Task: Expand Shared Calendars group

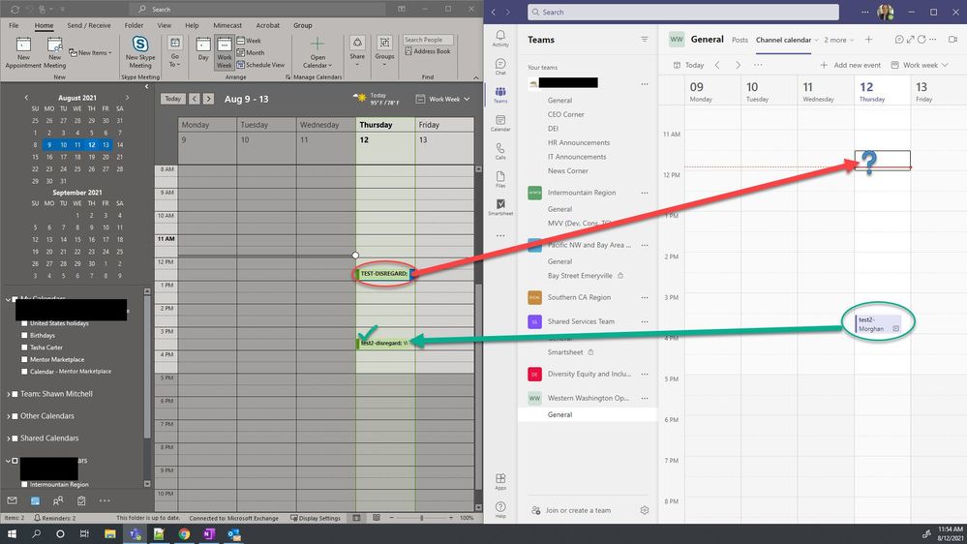Action: [8, 438]
